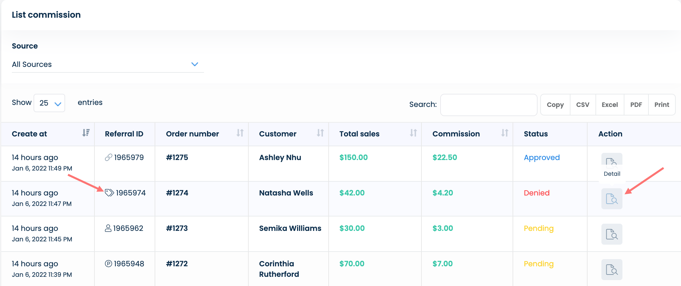This screenshot has width=681, height=286.
Task: Export the list as CSV
Action: click(x=583, y=105)
